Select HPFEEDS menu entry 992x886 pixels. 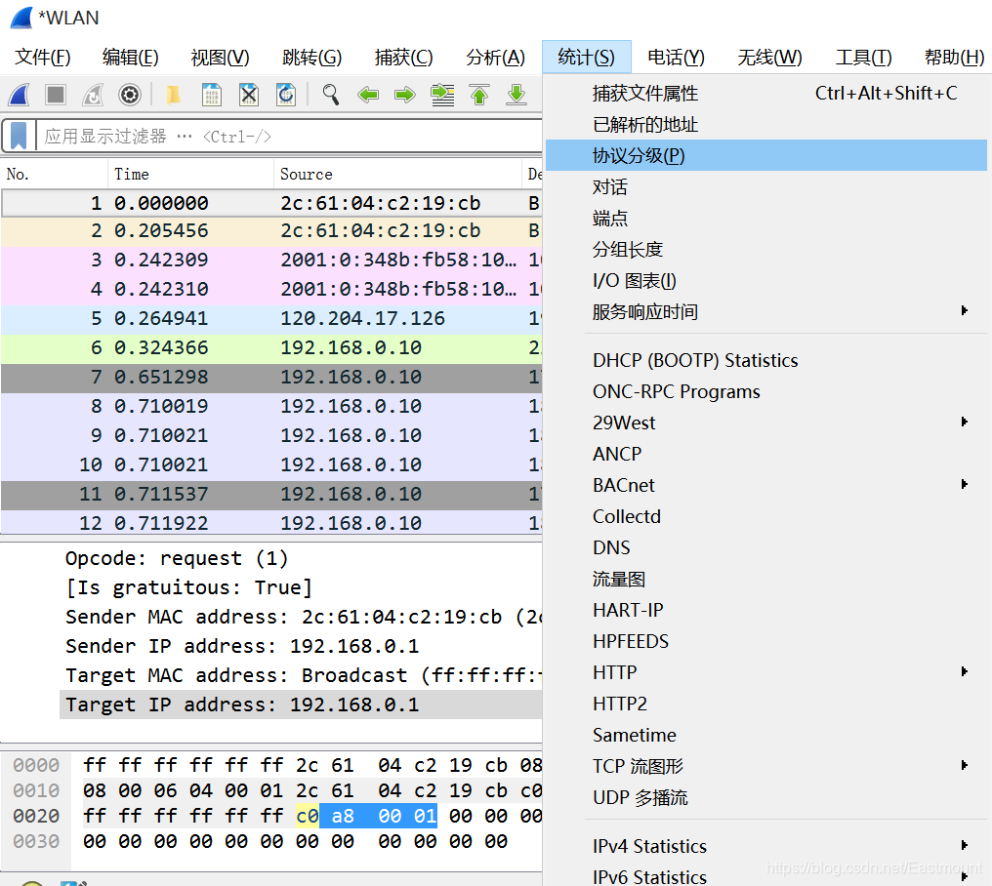[x=766, y=641]
